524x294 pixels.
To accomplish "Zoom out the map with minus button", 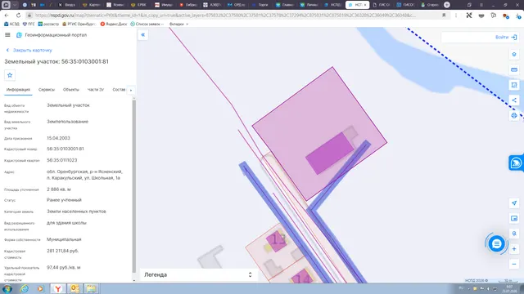I will click(514, 264).
